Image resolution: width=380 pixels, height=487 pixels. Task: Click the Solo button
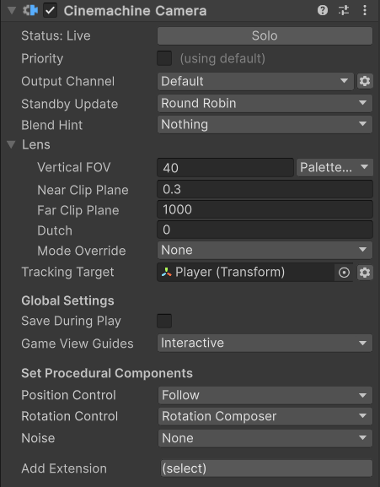point(265,35)
